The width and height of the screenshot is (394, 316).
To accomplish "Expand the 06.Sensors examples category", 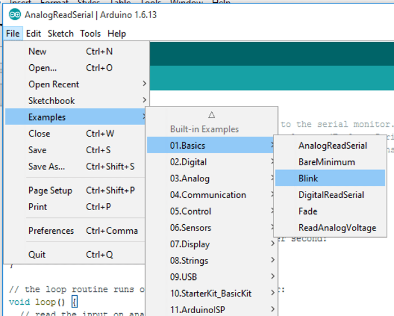I will (x=211, y=228).
